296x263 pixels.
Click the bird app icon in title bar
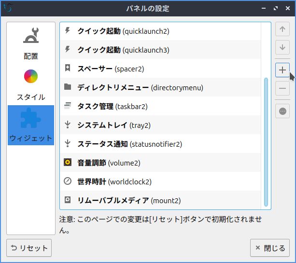pyautogui.click(x=8, y=8)
